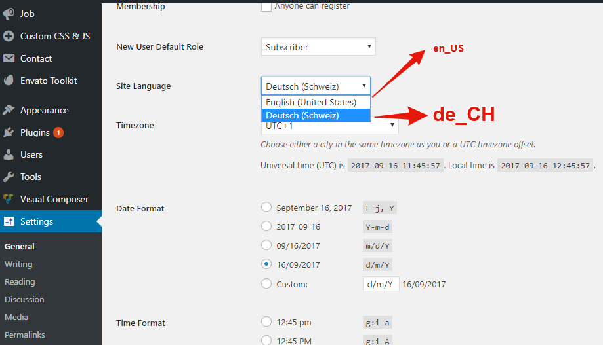Image resolution: width=603 pixels, height=345 pixels.
Task: Open the Writing settings submenu
Action: coord(18,264)
